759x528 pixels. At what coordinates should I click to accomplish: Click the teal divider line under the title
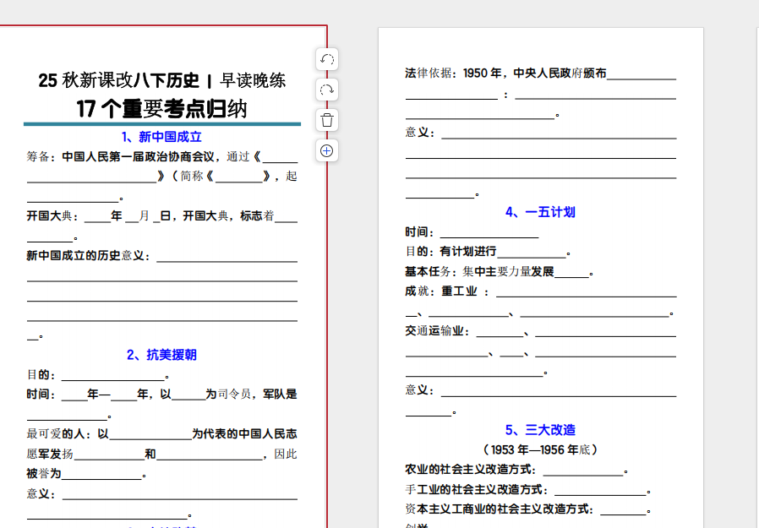pyautogui.click(x=161, y=124)
